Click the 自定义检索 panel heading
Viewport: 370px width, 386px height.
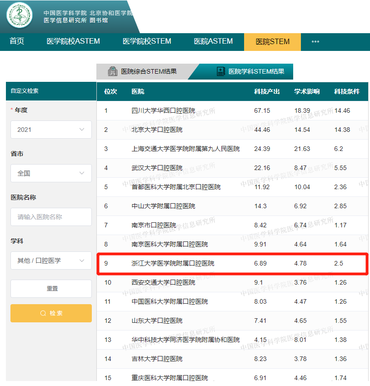pos(25,91)
